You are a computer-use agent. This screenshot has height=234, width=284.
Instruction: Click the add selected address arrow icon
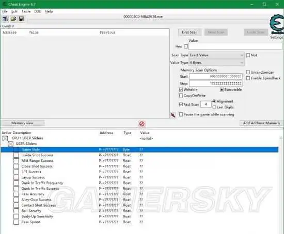coord(173,115)
